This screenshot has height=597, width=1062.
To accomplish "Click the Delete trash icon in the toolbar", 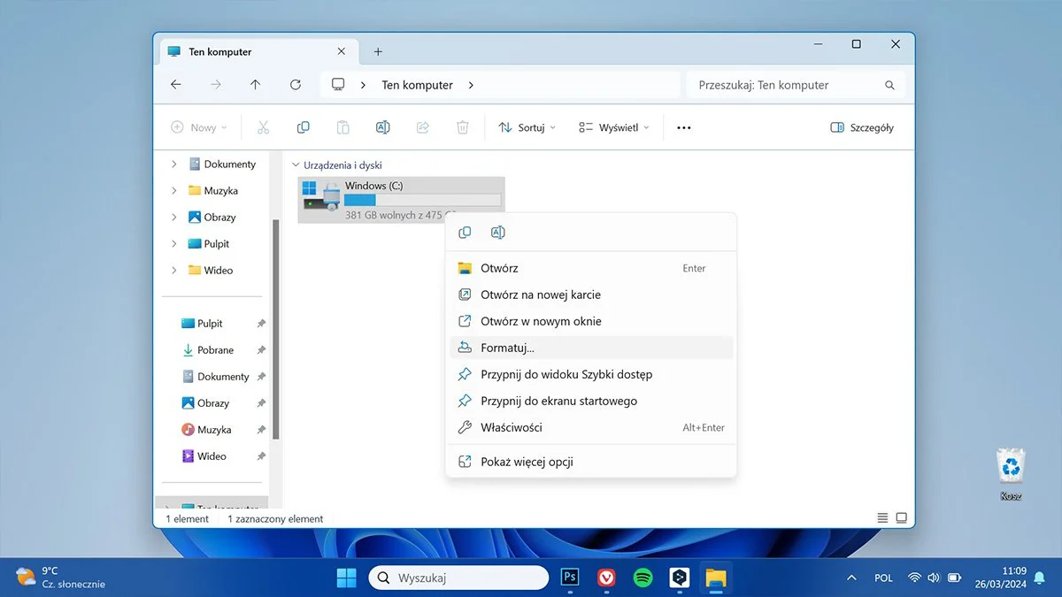I will [x=462, y=126].
